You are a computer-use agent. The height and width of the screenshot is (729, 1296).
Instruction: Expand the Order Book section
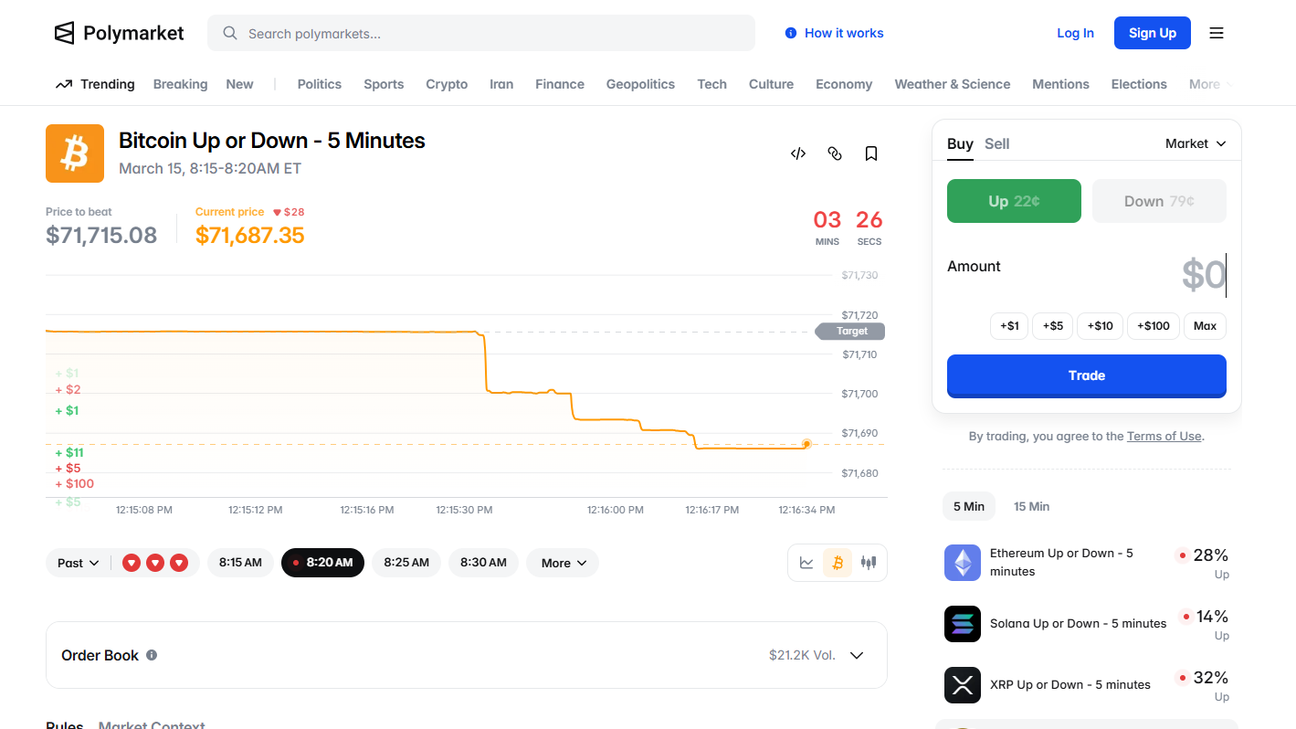(x=857, y=655)
